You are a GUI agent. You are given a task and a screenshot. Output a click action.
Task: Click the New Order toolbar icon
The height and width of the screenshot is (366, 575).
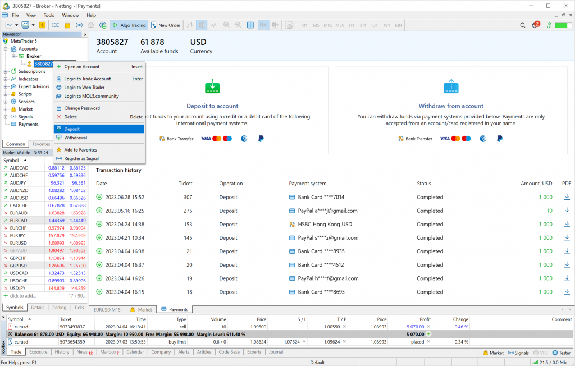point(165,25)
